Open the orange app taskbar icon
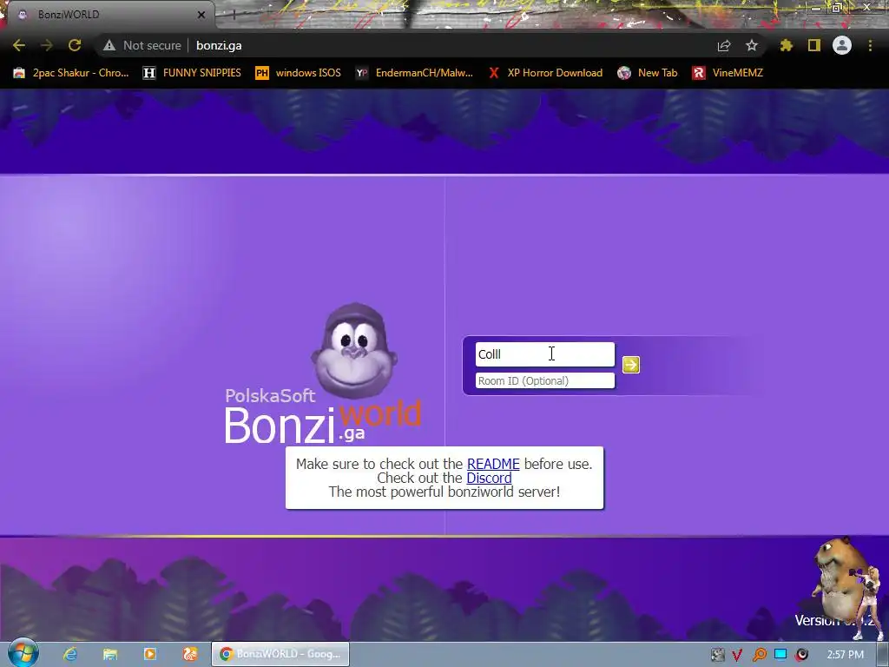Viewport: 889px width, 667px height. [x=190, y=654]
